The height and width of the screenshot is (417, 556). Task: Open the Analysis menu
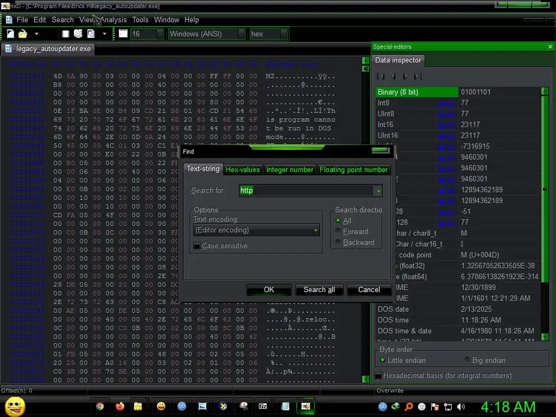(x=113, y=20)
